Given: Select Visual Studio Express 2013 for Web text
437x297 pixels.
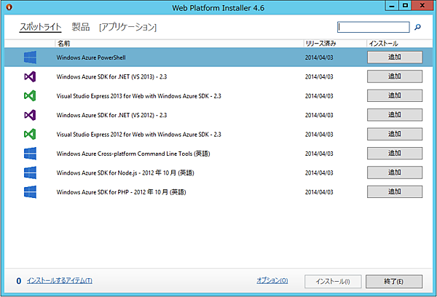Looking at the screenshot, I should click(139, 96).
